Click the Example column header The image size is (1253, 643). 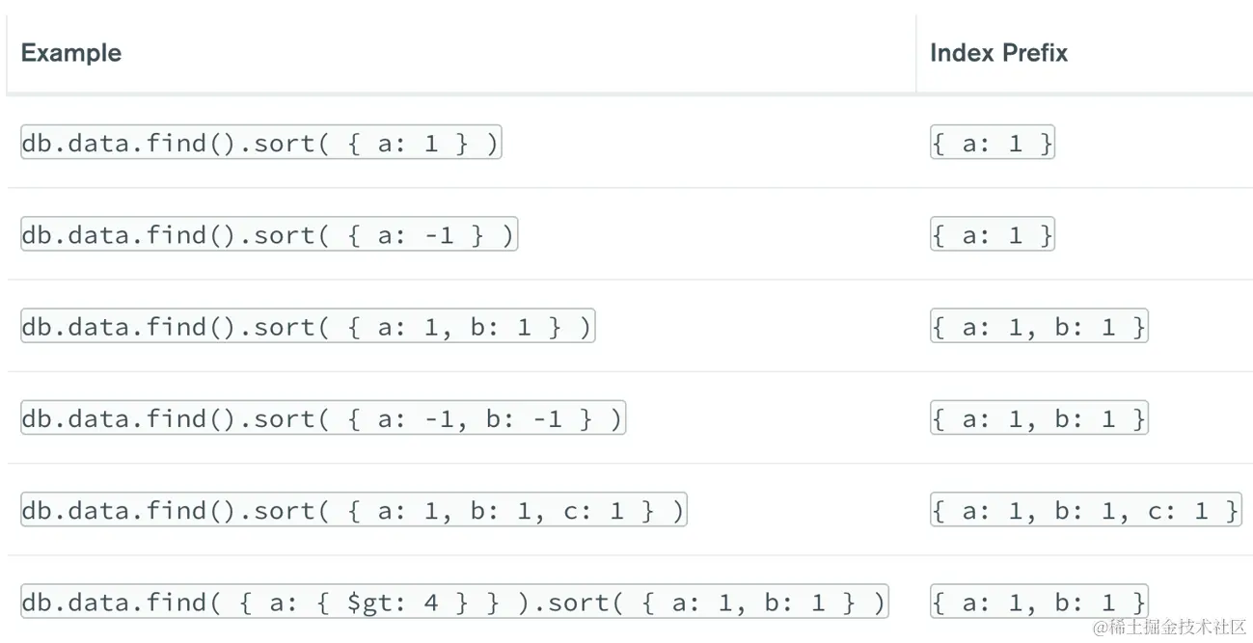[70, 53]
